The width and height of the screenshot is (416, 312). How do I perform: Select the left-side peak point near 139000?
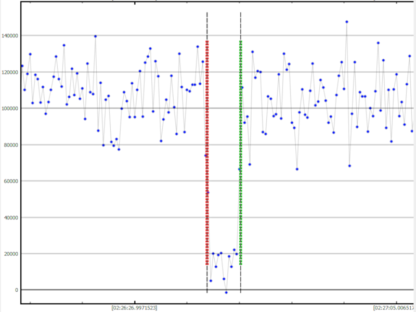[x=95, y=36]
